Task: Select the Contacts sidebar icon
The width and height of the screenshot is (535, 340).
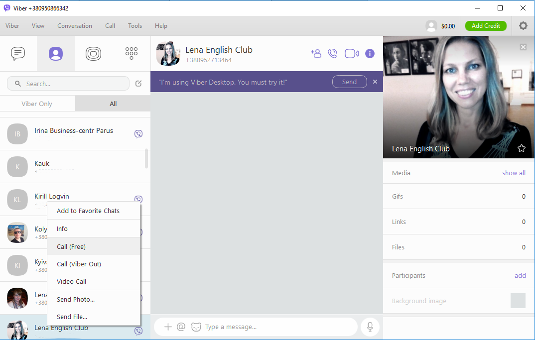Action: tap(55, 53)
